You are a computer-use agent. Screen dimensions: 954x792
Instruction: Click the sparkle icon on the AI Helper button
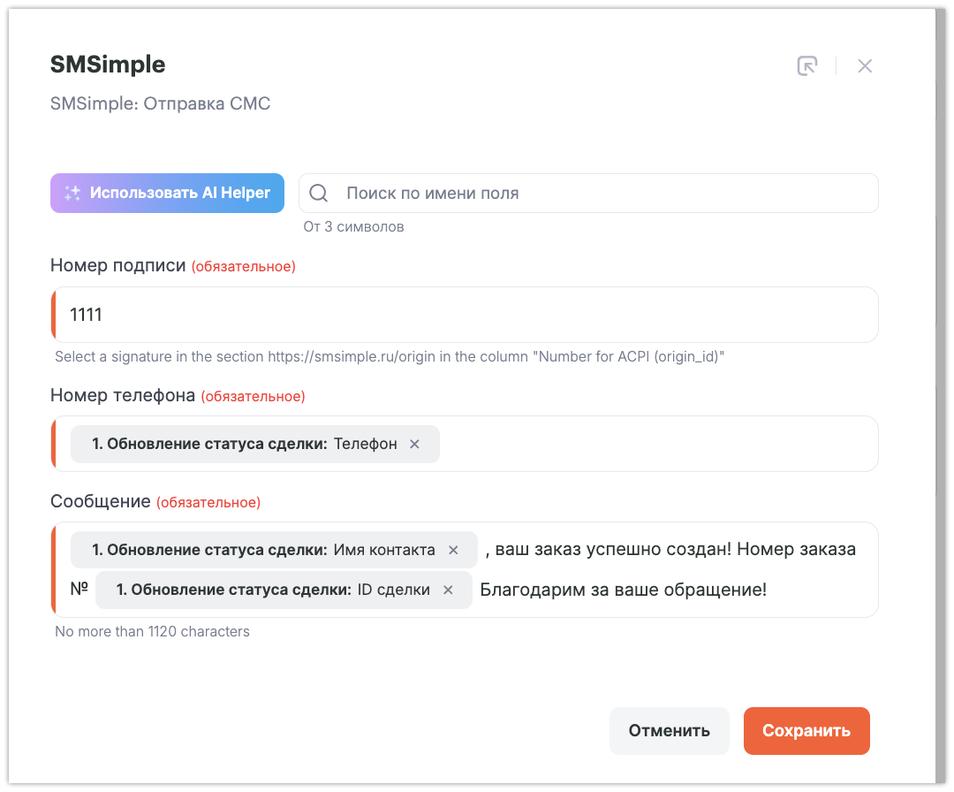[72, 193]
